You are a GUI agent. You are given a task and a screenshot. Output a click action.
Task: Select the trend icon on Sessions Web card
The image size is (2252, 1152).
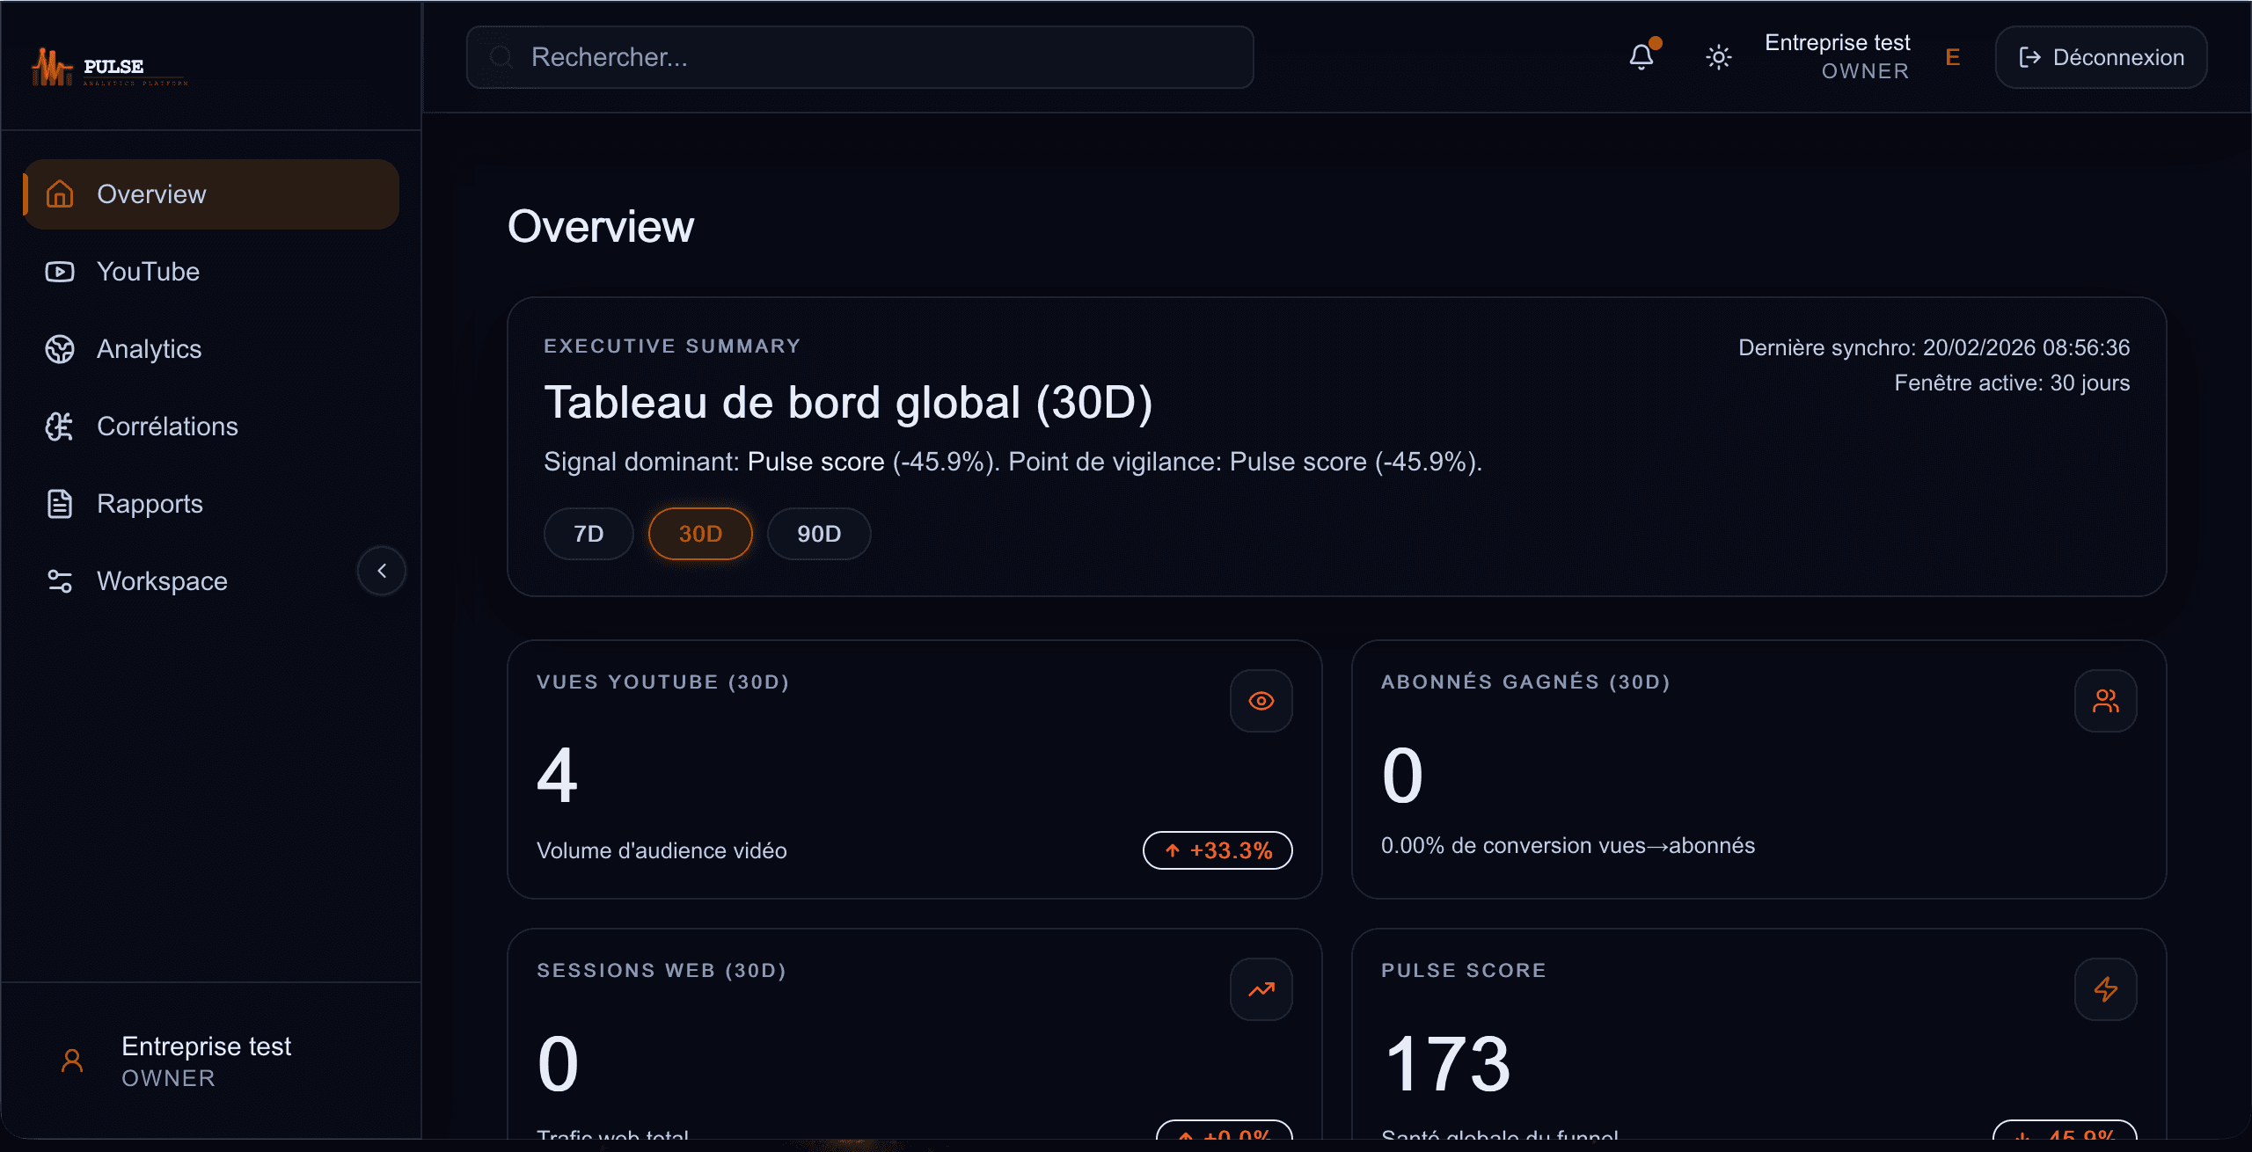pos(1260,988)
